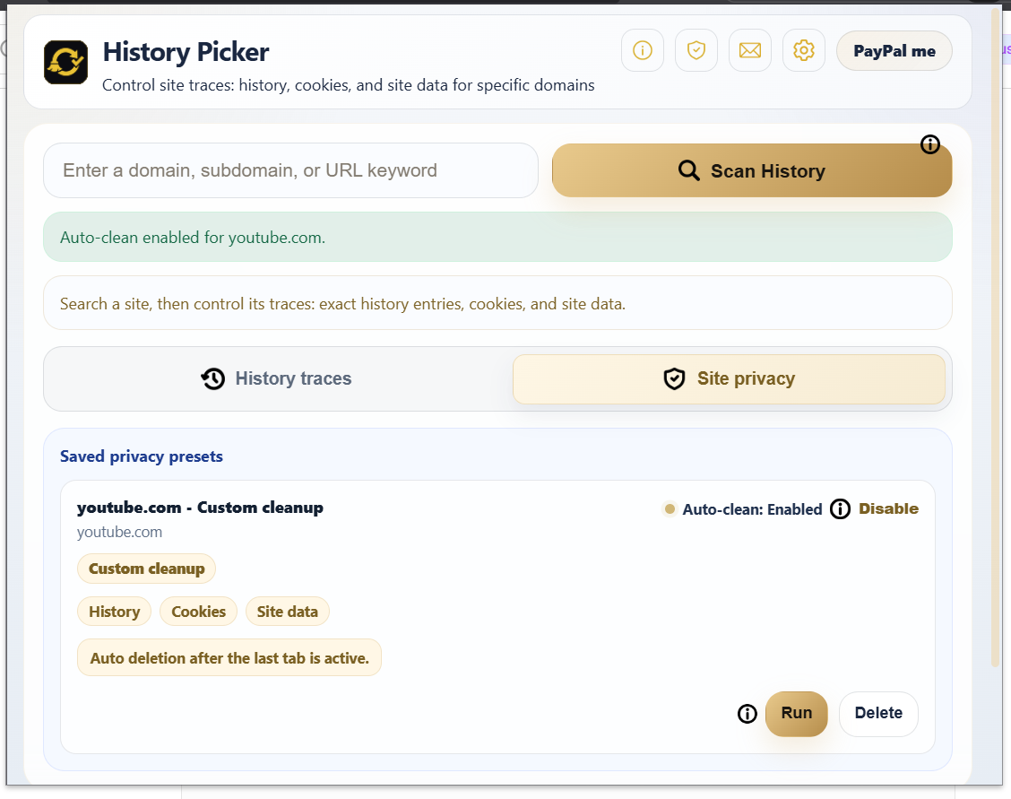Click the popup's vertical scrollbar
Image resolution: width=1011 pixels, height=799 pixels.
tap(996, 335)
